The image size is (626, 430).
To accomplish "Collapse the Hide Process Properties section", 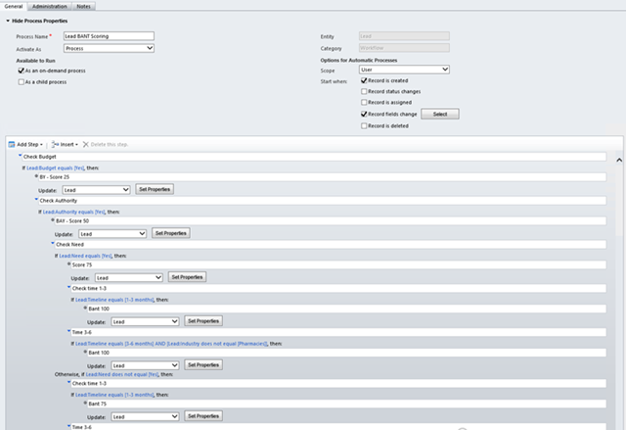I will pos(8,20).
